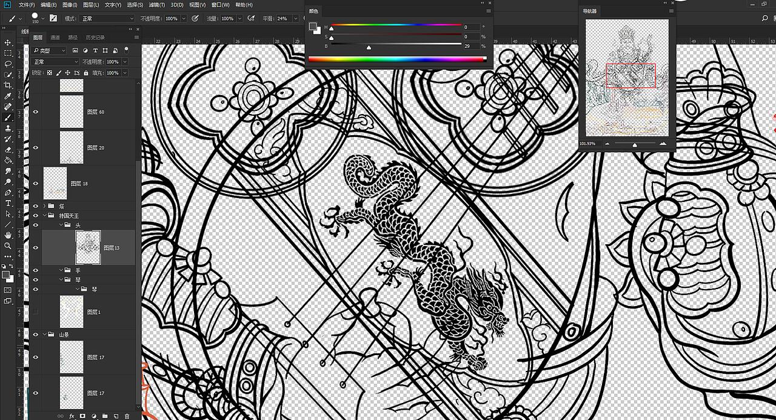Select the Crop tool

tap(8, 85)
